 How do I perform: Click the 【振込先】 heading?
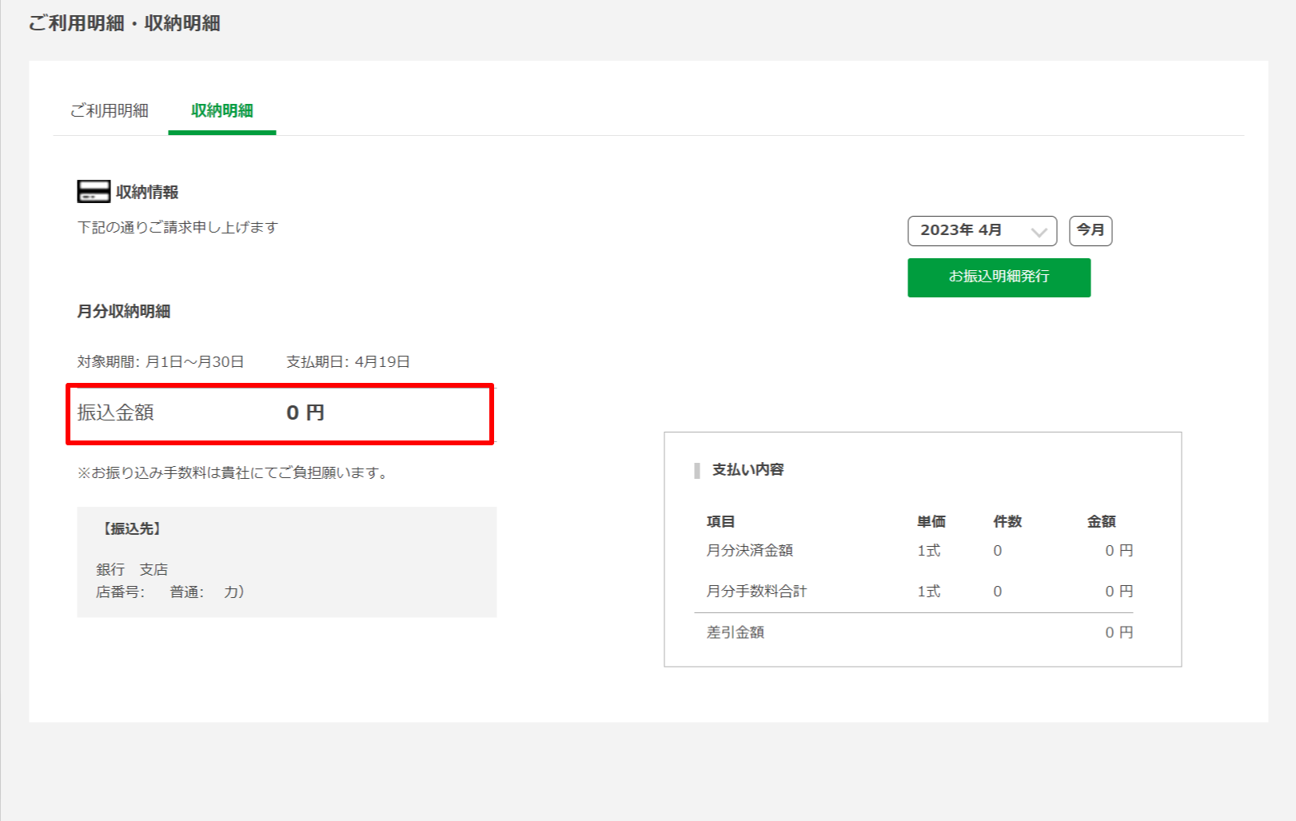pyautogui.click(x=132, y=528)
